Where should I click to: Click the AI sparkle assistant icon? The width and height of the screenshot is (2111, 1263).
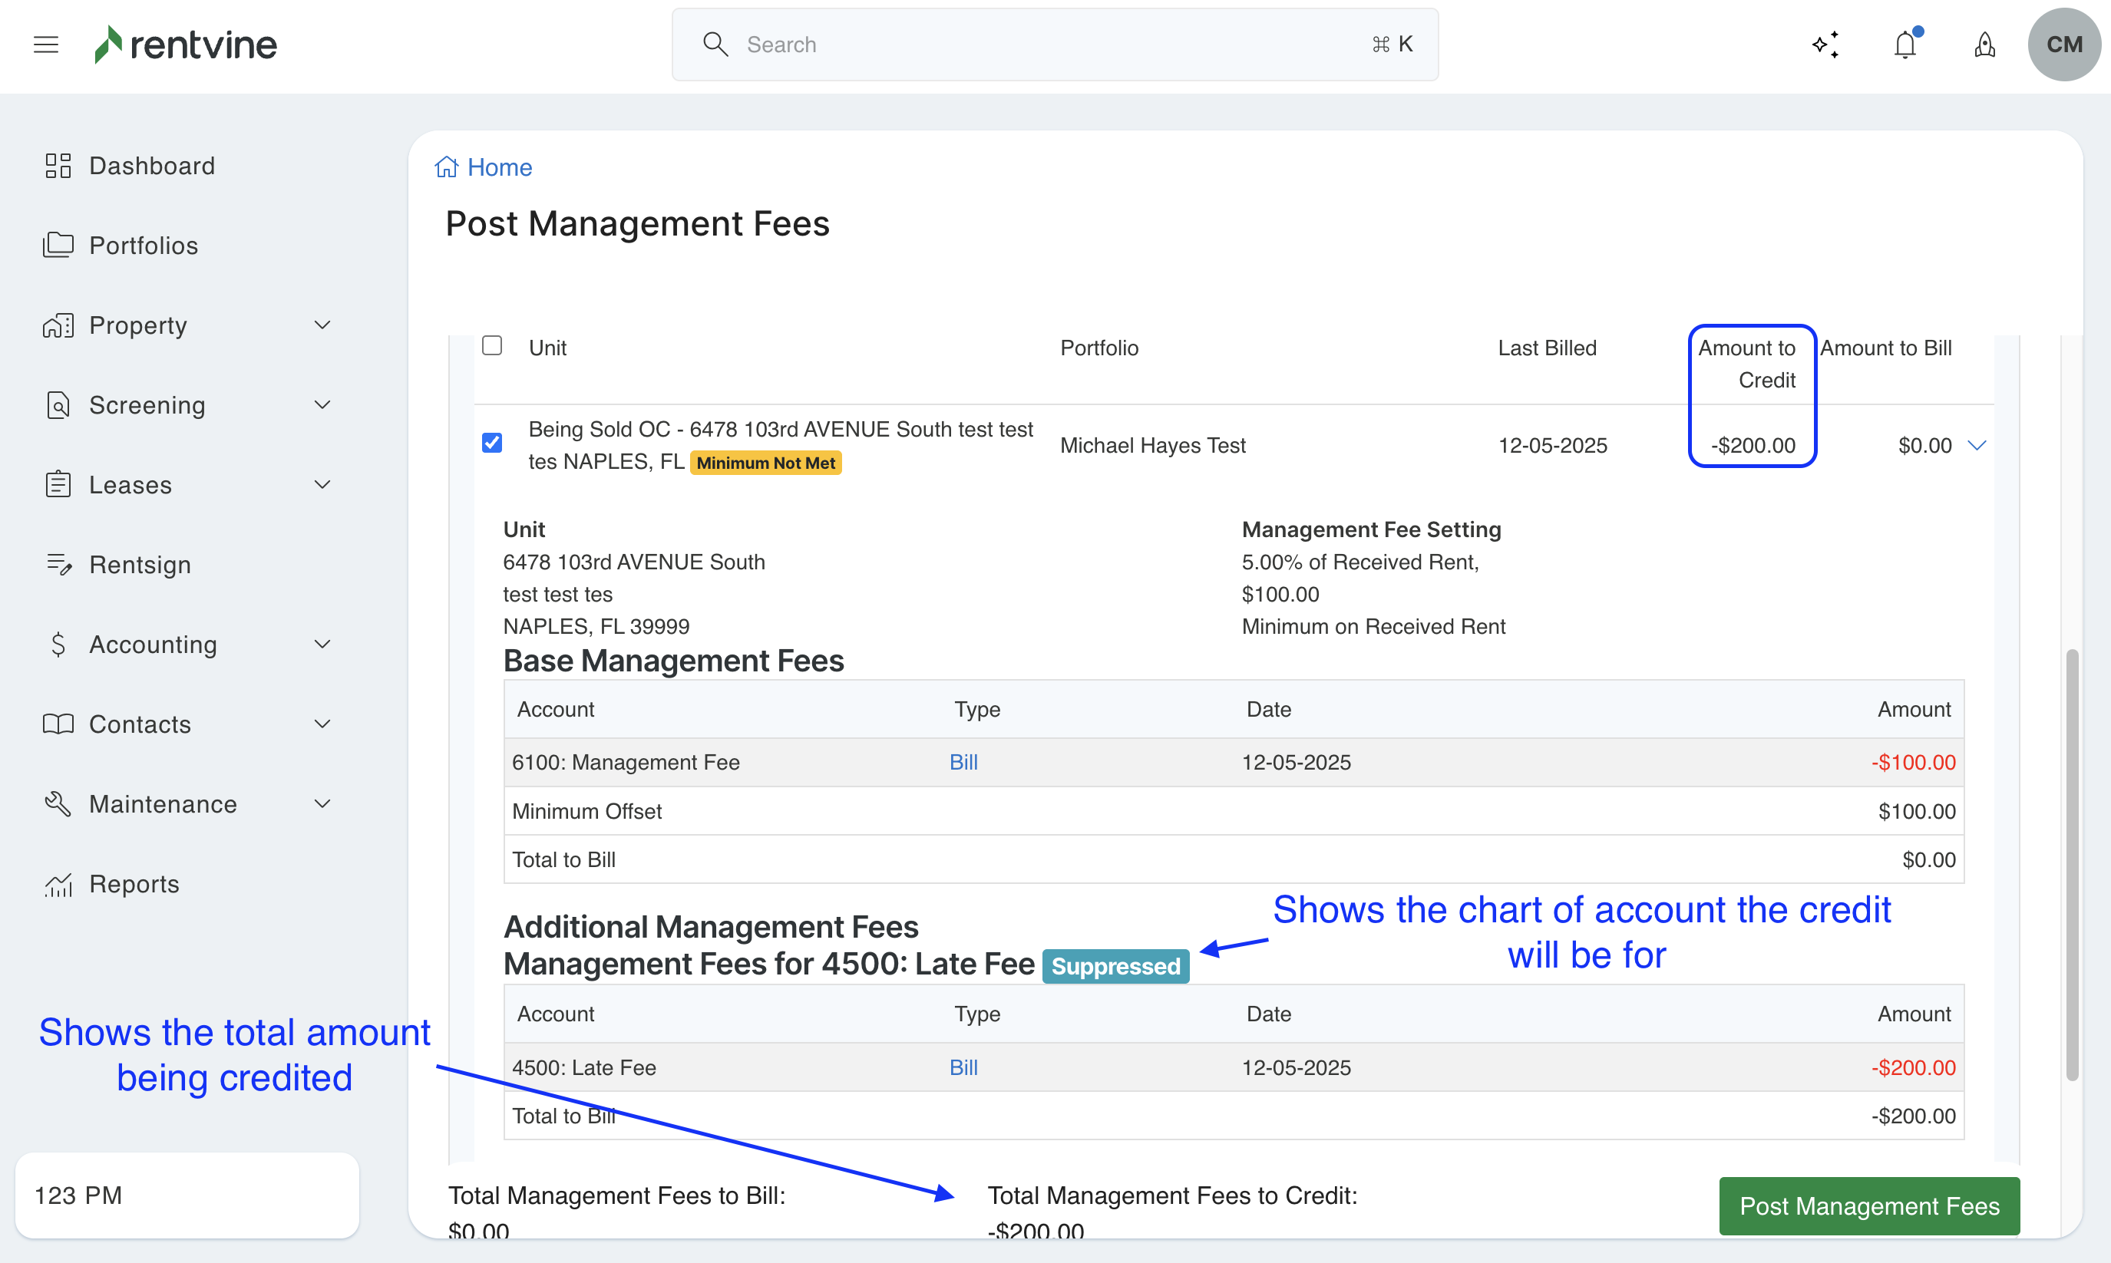click(x=1825, y=45)
